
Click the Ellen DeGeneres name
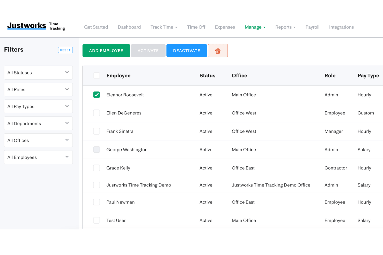pyautogui.click(x=124, y=113)
